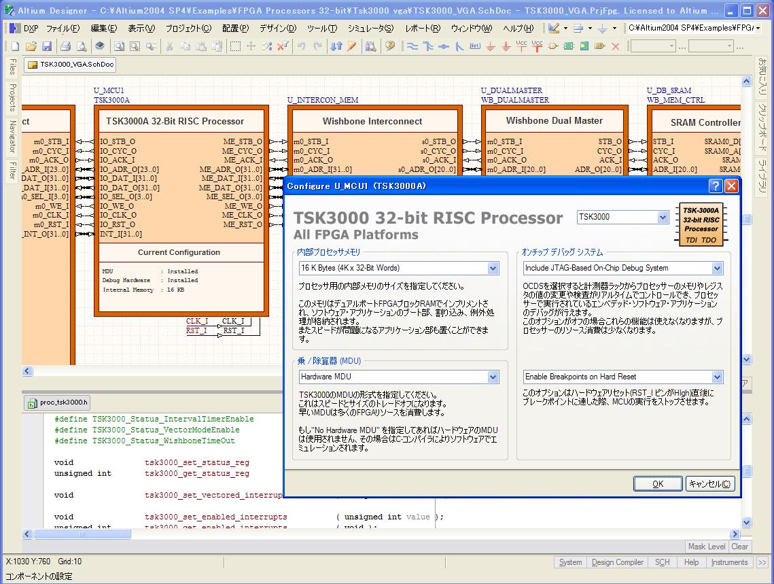Place a port with the D1 icon
The height and width of the screenshot is (584, 774).
click(x=600, y=46)
